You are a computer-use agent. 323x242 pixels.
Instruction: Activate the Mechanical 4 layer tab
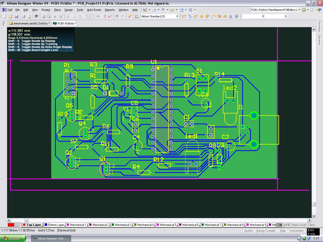(144, 225)
